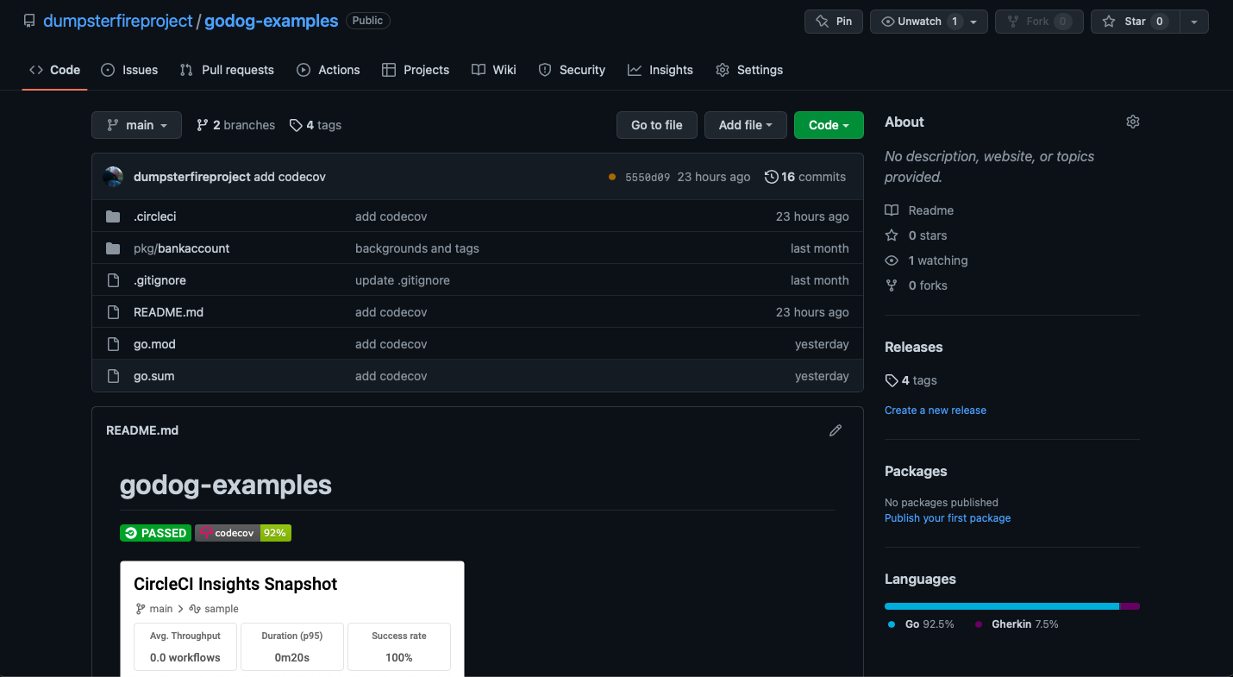This screenshot has height=677, width=1233.
Task: Click the orange commit status dot
Action: pos(612,177)
